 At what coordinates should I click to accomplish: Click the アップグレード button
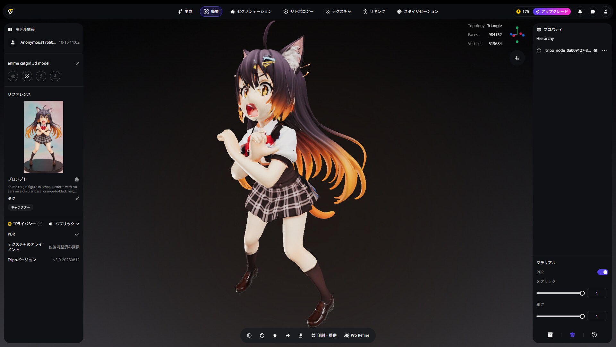point(552,12)
